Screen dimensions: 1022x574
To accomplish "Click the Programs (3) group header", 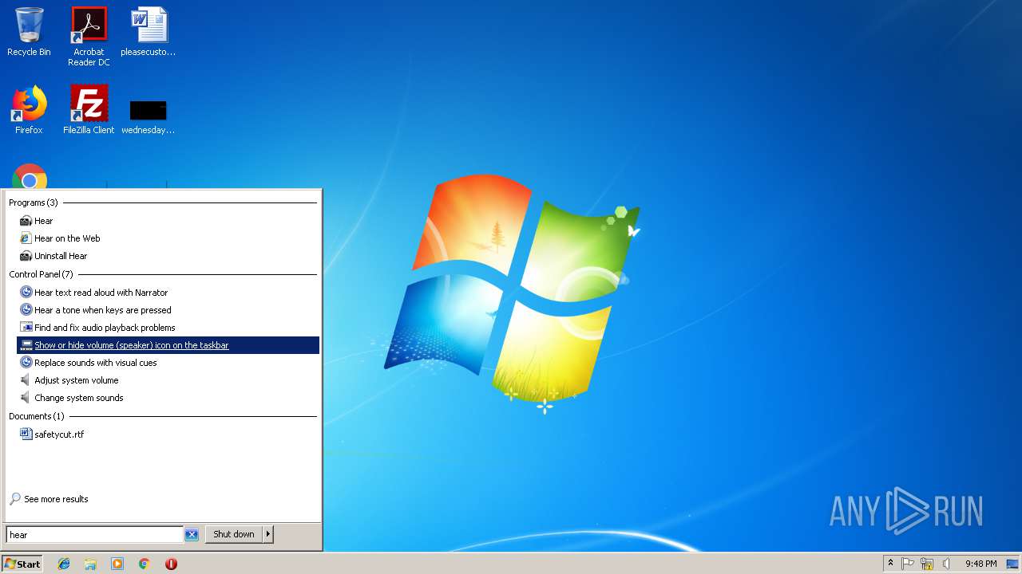I will (34, 202).
